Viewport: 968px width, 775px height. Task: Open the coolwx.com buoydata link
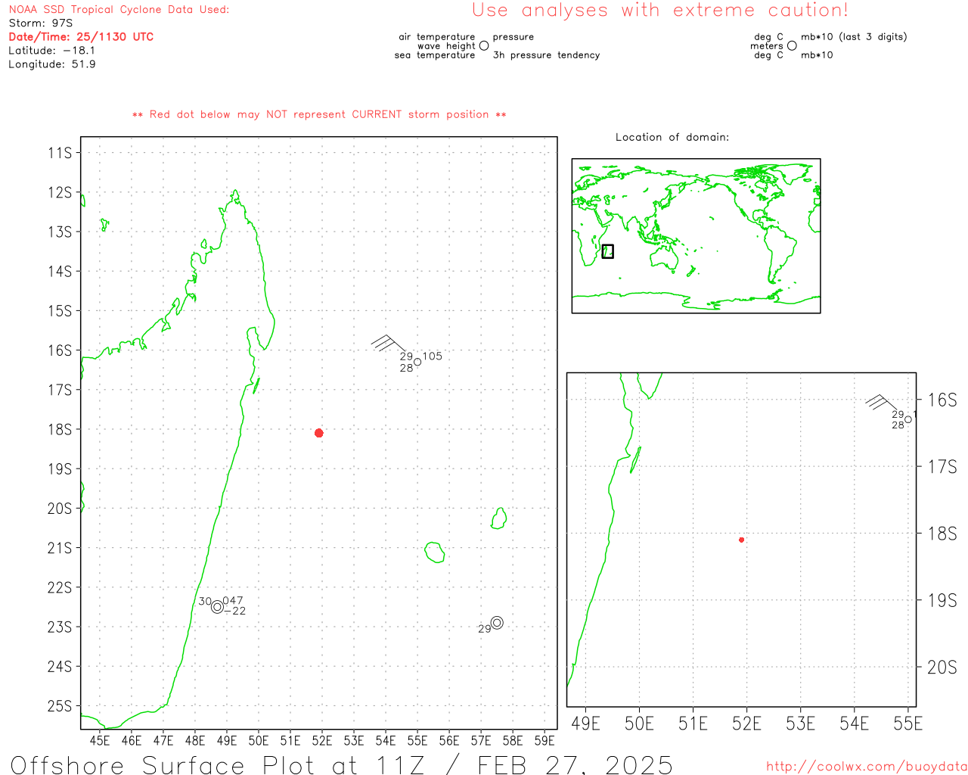867,767
